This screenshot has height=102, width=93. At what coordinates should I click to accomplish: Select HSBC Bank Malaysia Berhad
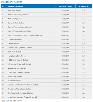pyautogui.click(x=18, y=60)
